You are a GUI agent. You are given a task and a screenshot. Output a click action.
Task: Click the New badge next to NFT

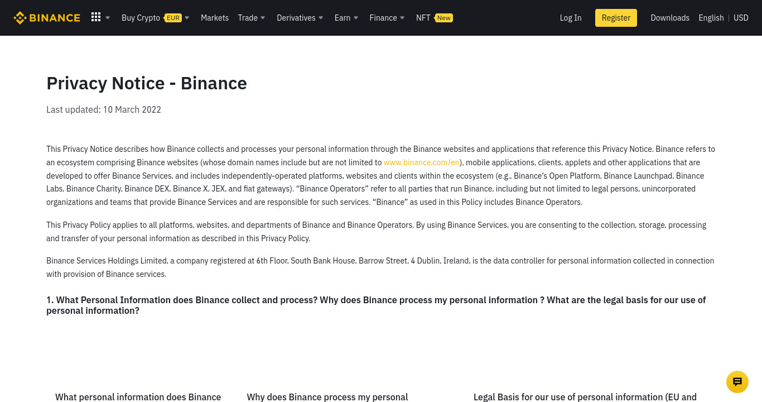pyautogui.click(x=444, y=18)
